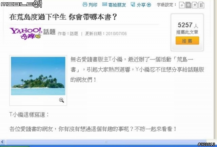Click the Yahoo!奇摩 logo
Image resolution: width=217 pixels, height=147 pixels.
(26, 34)
